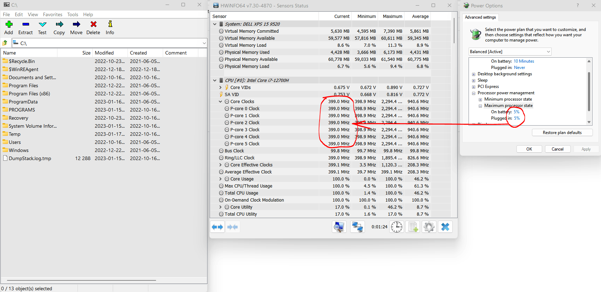Screen dimensions: 601x292
Task: Expand the Core Utility row
Action: pyautogui.click(x=221, y=207)
